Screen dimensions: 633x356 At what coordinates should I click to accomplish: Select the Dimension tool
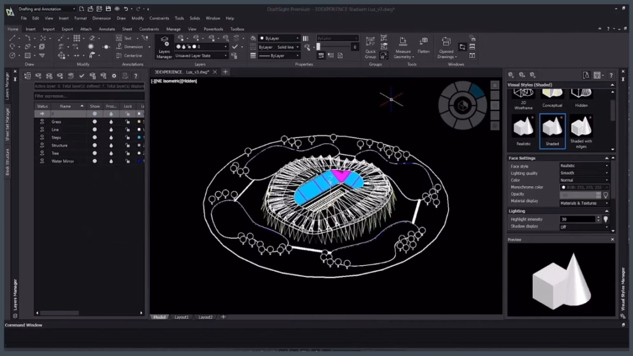pyautogui.click(x=130, y=47)
